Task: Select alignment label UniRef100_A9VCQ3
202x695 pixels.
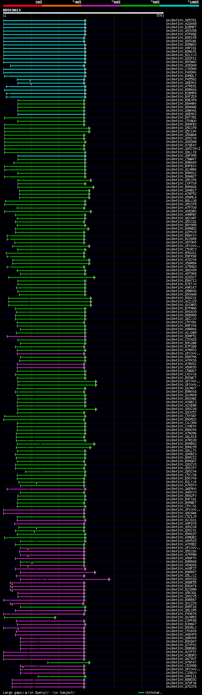Action: 181,579
